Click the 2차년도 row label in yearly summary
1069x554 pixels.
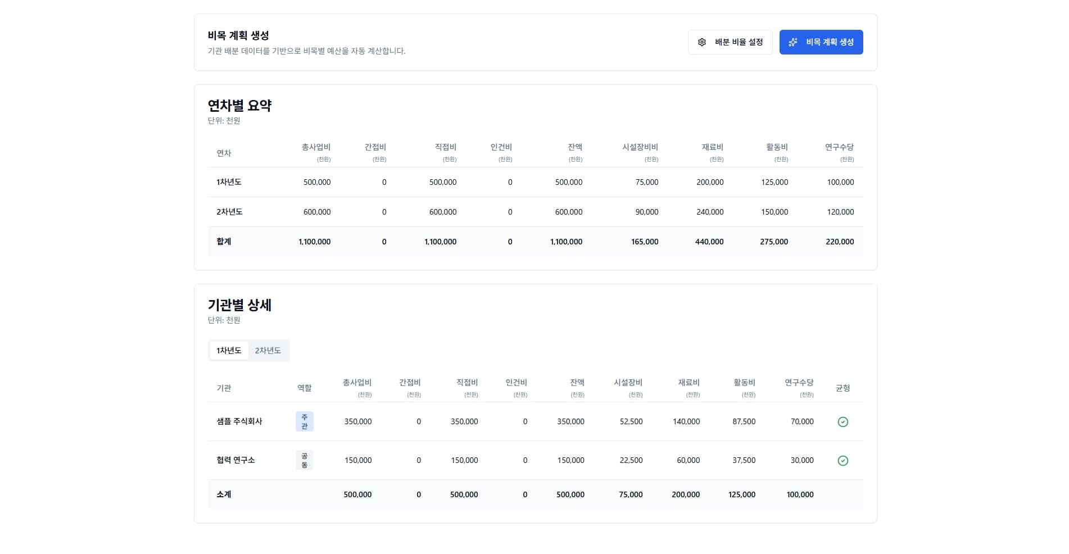229,212
